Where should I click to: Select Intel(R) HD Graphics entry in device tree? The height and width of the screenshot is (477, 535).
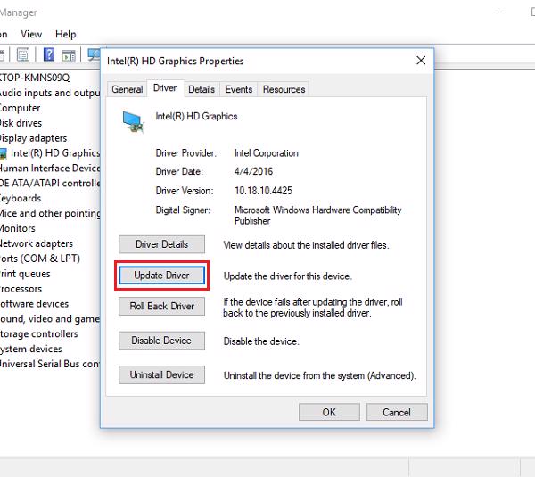pos(50,153)
